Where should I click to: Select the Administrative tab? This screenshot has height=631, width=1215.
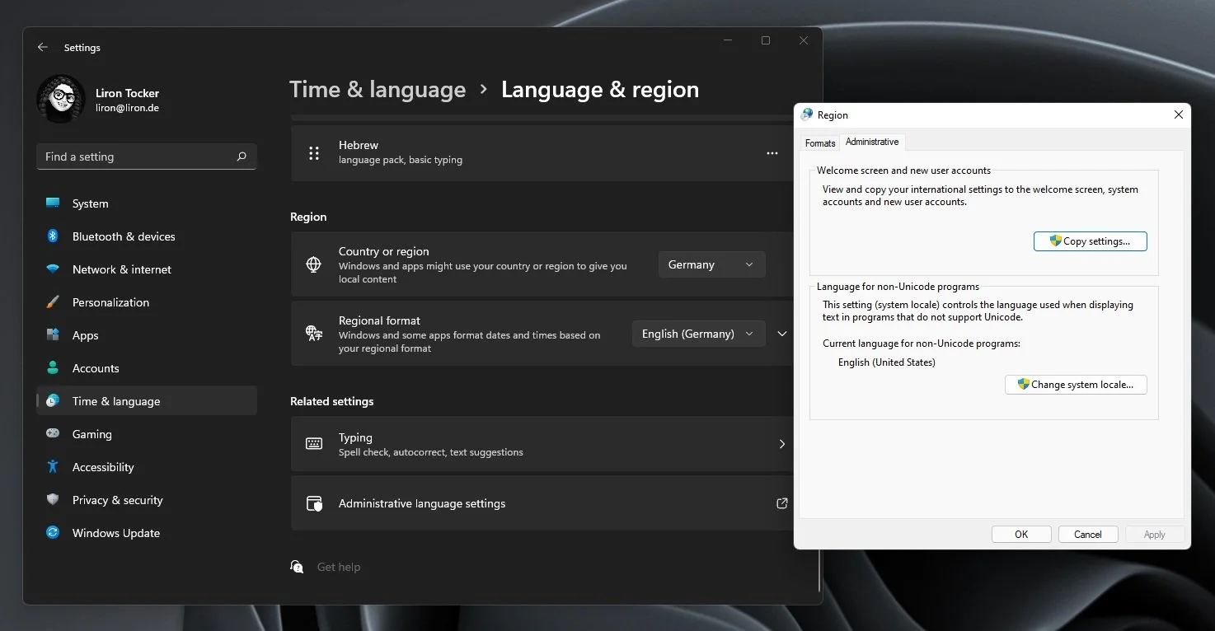click(872, 142)
